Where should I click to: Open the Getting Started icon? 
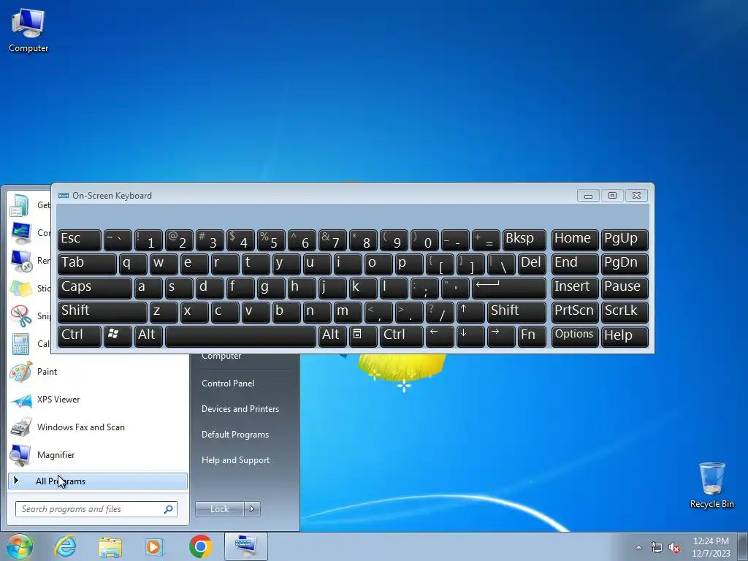coord(20,205)
